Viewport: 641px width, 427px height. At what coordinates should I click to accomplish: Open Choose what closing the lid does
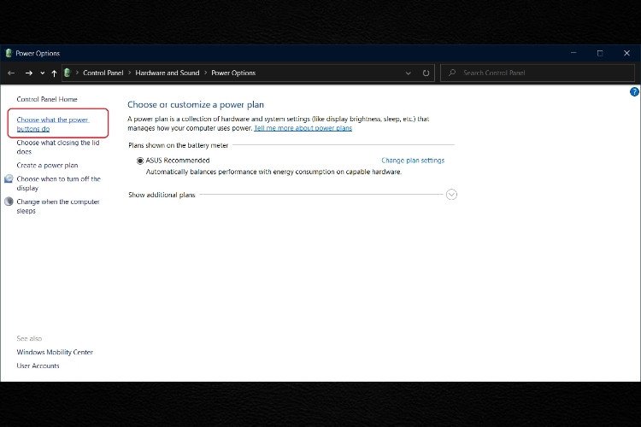tap(57, 147)
